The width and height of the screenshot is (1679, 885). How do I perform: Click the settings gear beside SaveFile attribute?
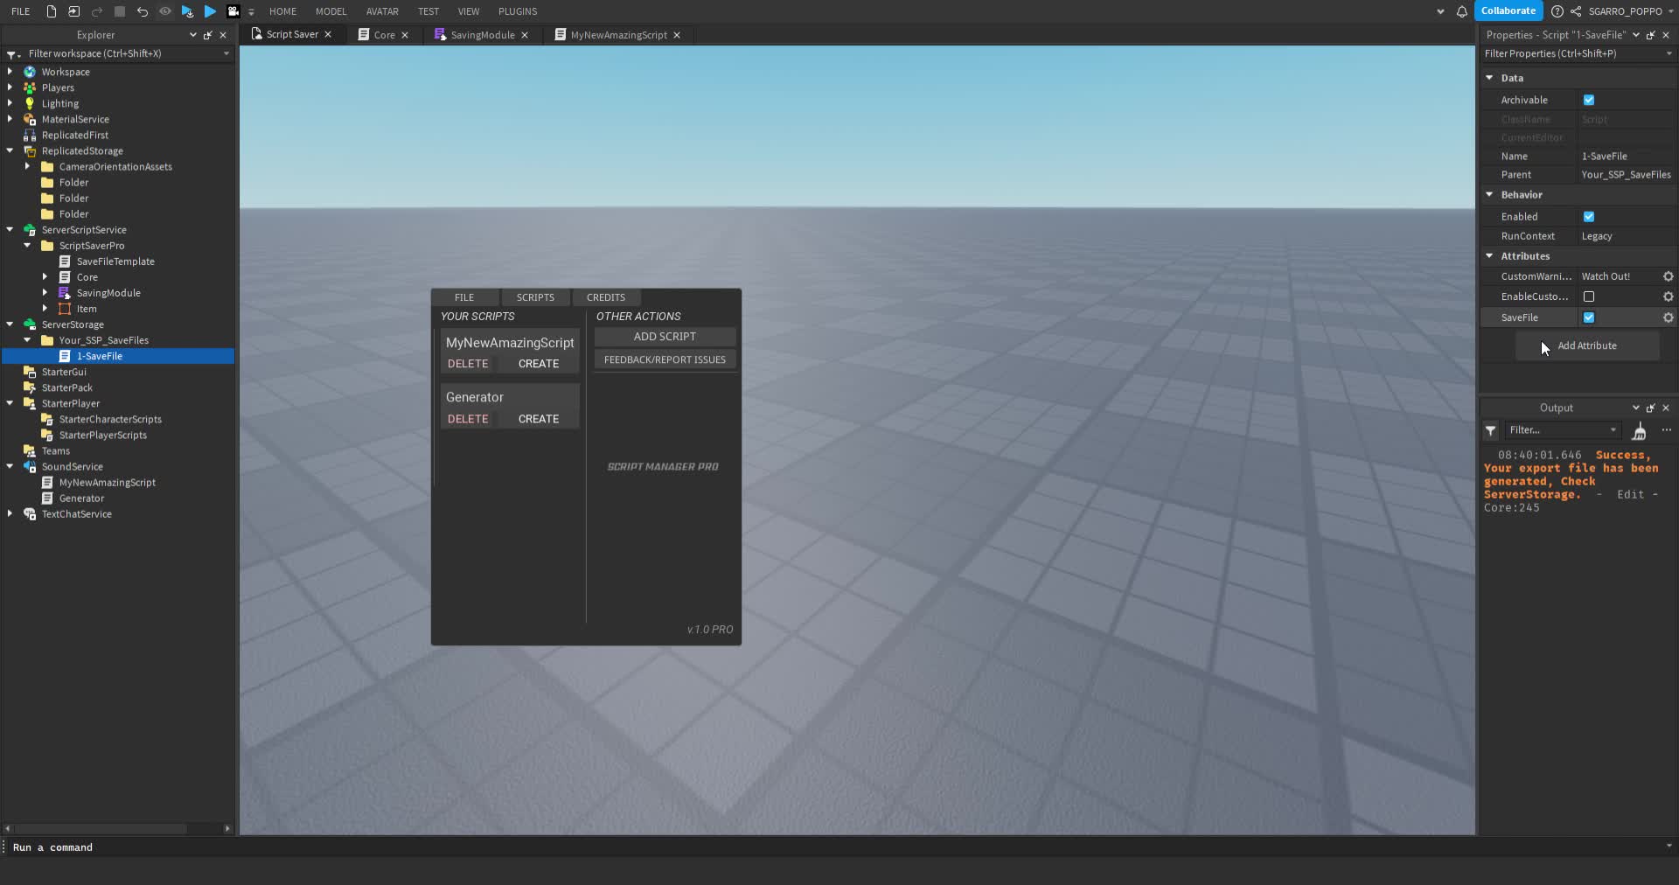click(1668, 317)
